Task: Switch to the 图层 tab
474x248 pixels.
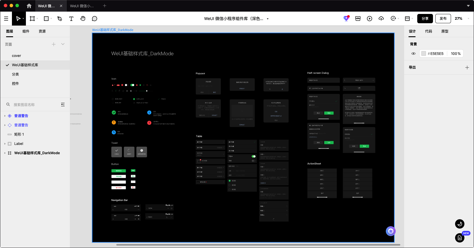Action: click(10, 31)
